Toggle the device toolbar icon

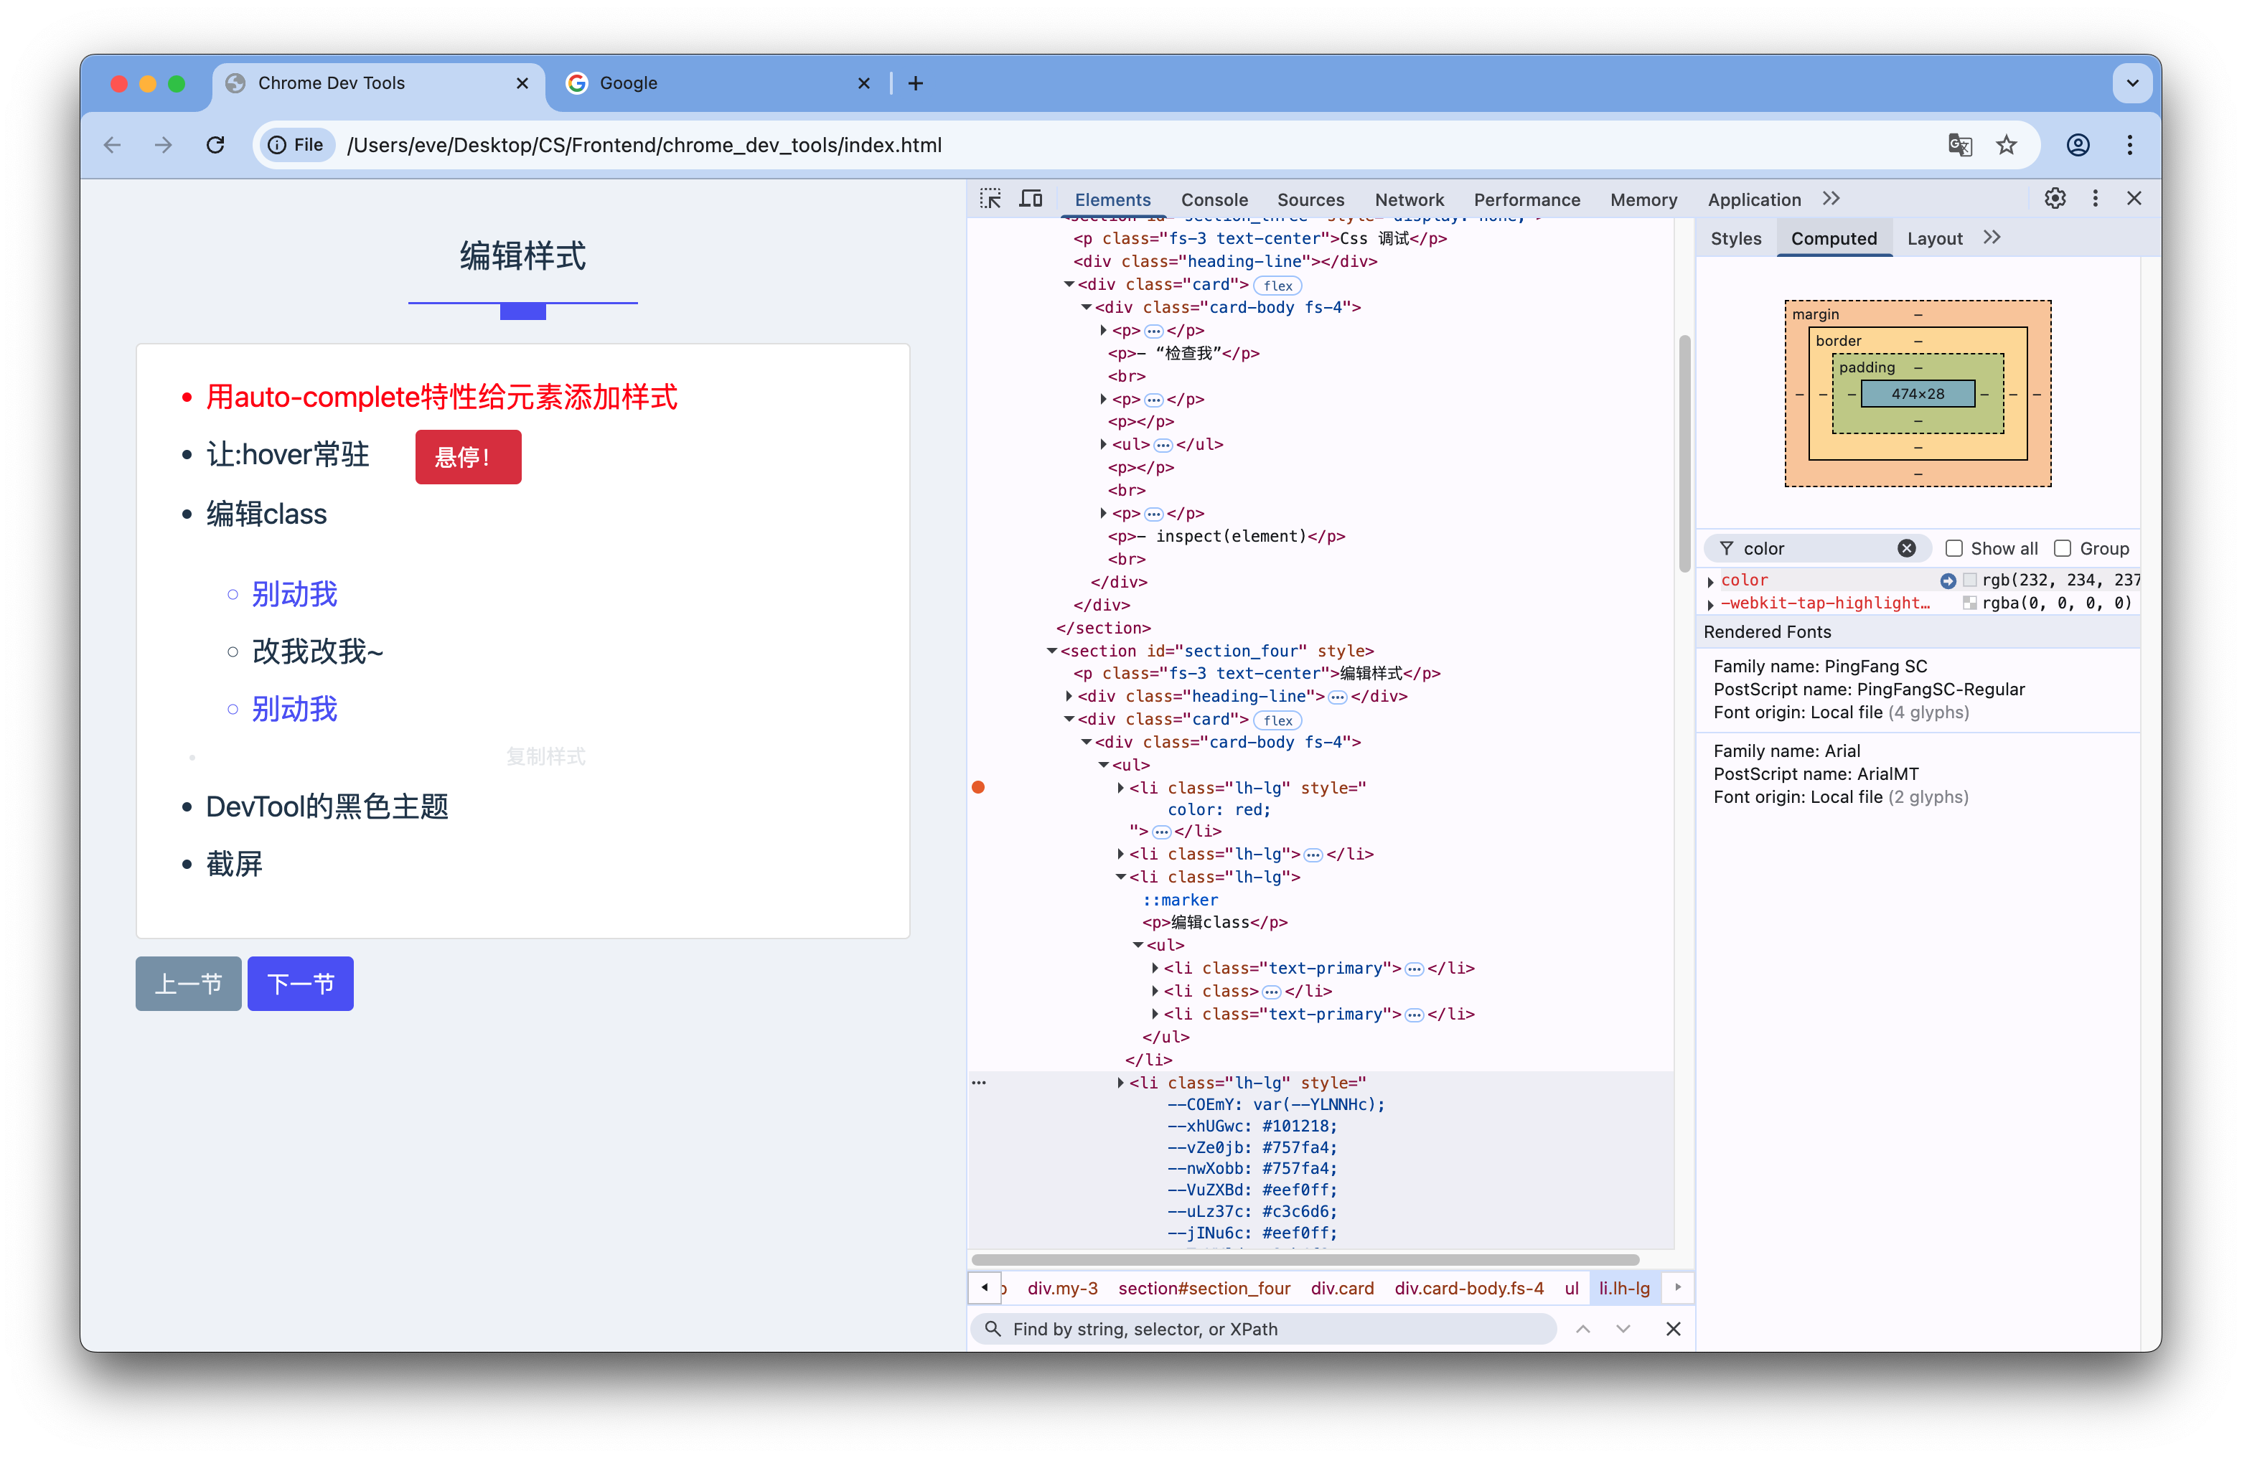pyautogui.click(x=1031, y=199)
